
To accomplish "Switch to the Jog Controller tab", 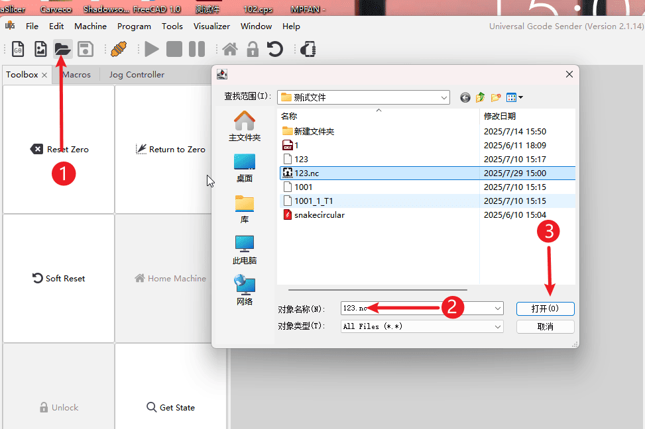I will click(136, 75).
